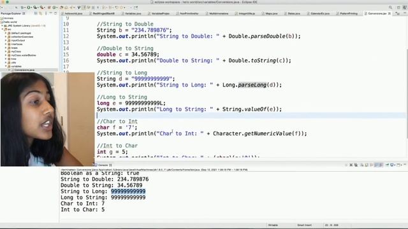Collapse the src folder node
The height and width of the screenshot is (229, 408).
tap(3, 29)
